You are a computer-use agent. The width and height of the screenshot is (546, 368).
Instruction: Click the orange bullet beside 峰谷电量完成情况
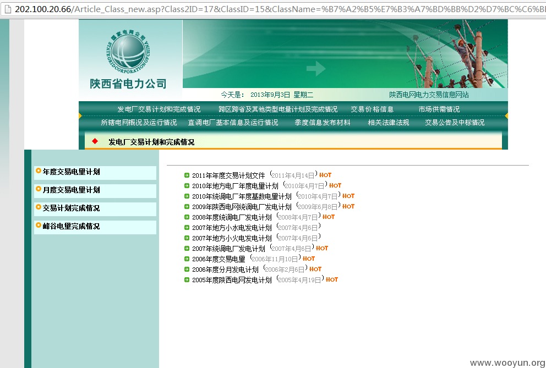(39, 225)
